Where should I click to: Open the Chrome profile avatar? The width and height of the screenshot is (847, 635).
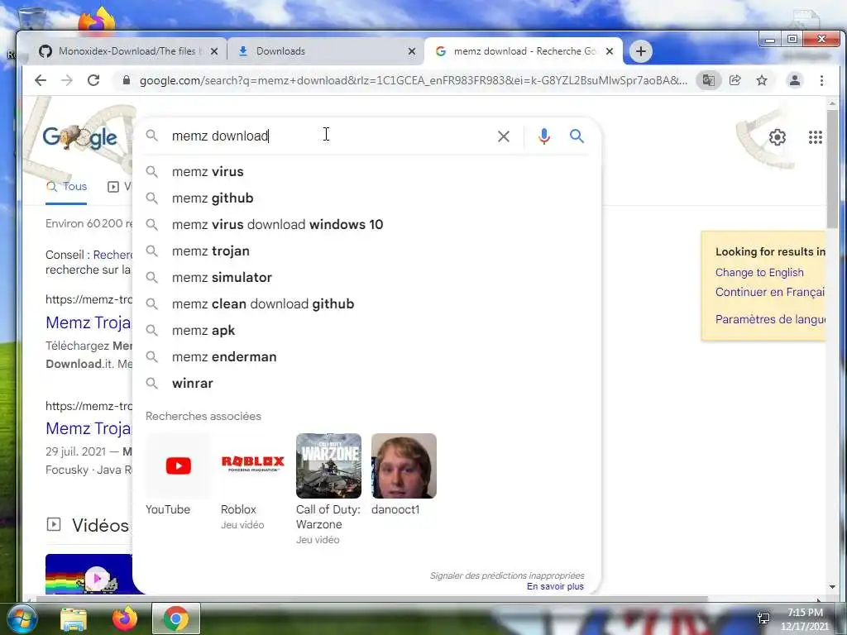coord(795,80)
